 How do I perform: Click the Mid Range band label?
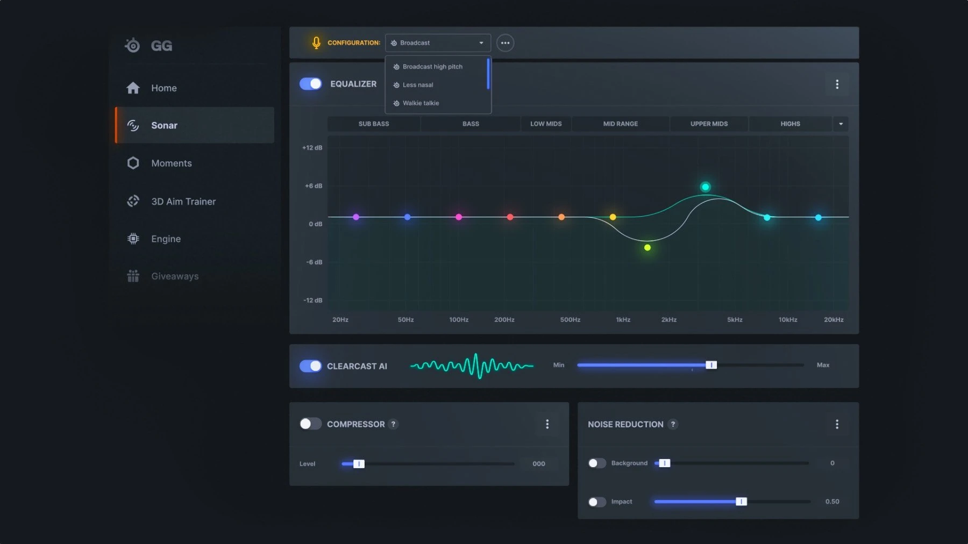coord(620,124)
